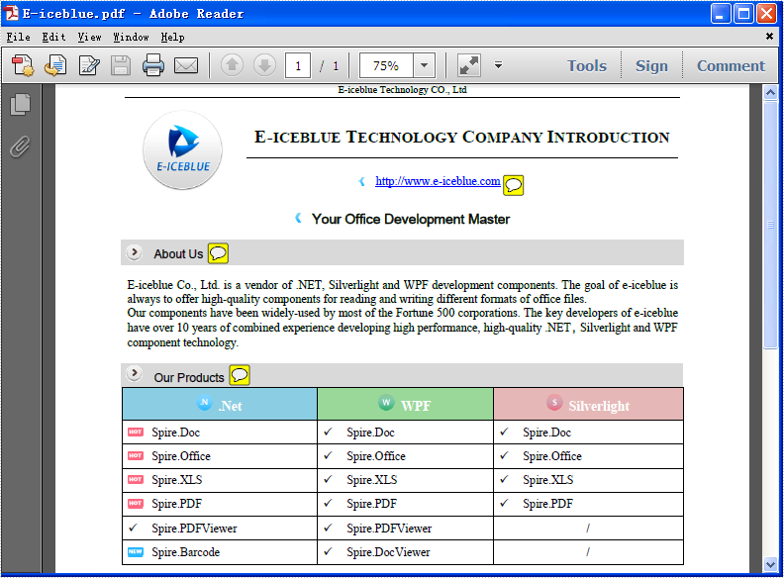This screenshot has height=578, width=784.
Task: Minimize the Adobe Reader window
Action: [x=720, y=14]
